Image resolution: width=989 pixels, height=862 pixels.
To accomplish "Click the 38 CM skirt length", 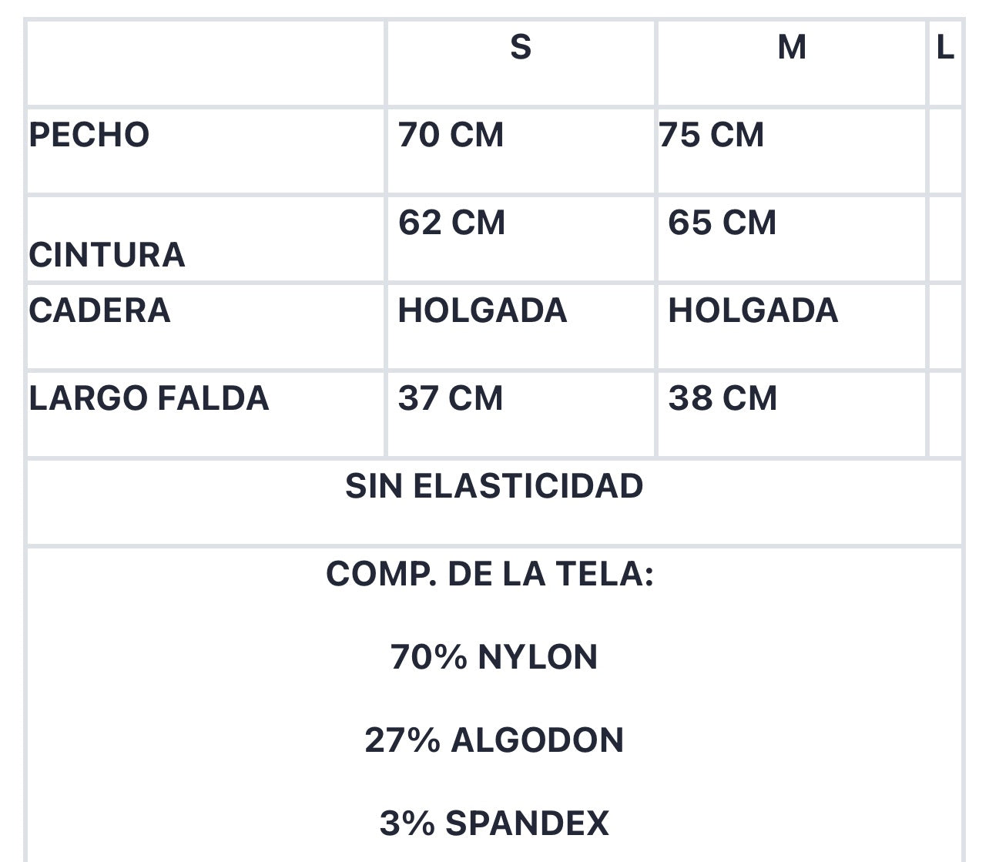I will pos(722,398).
